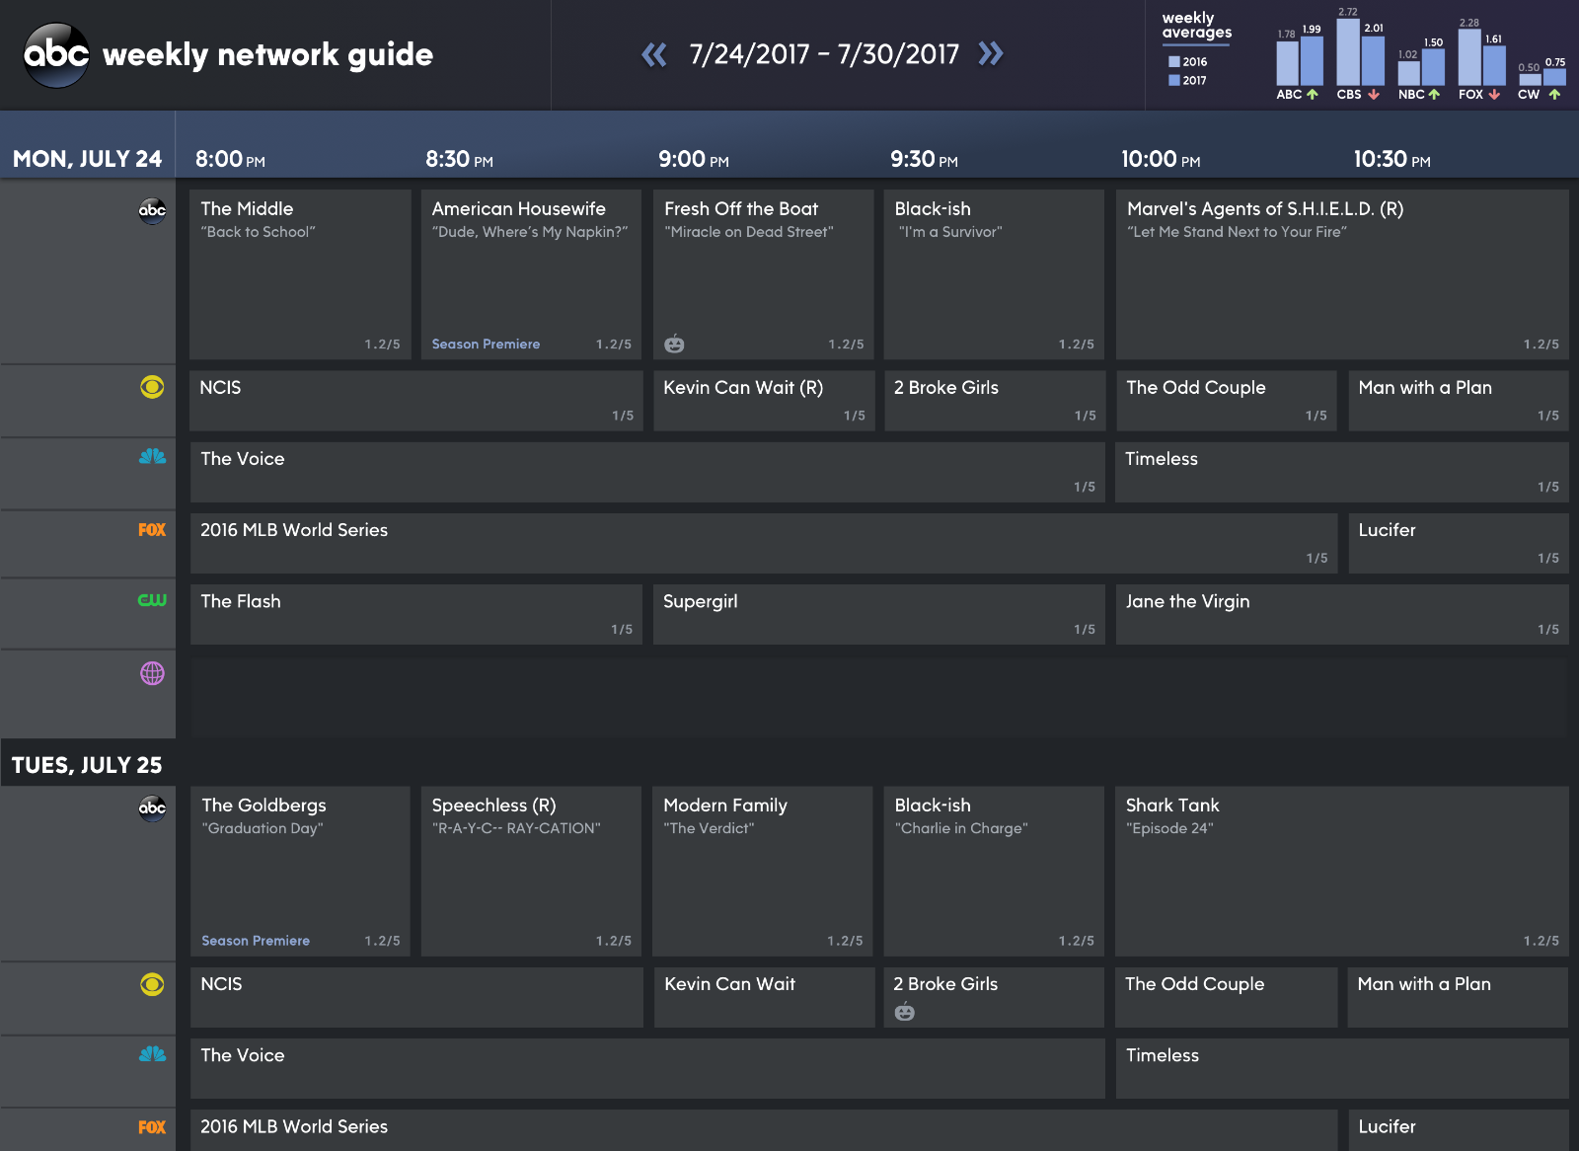The image size is (1579, 1151).
Task: Open Monday Black-ish "I'm a Survivor" card
Action: pos(994,274)
